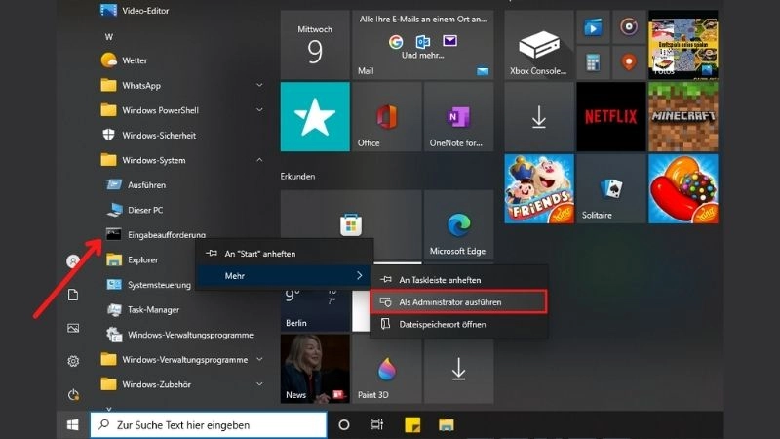This screenshot has width=780, height=439.
Task: Open the Microsoft Store tile
Action: 351,225
